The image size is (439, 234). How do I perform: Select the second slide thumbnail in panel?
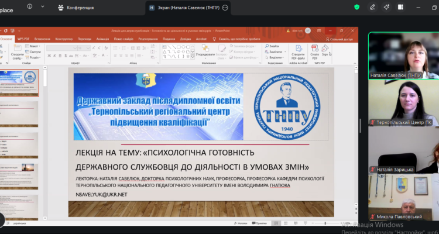(x=19, y=113)
